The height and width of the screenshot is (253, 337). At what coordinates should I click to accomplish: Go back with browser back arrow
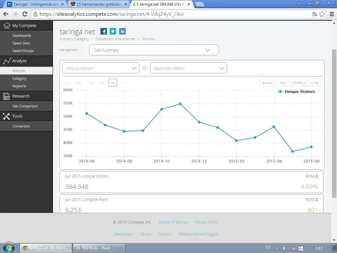click(6, 14)
